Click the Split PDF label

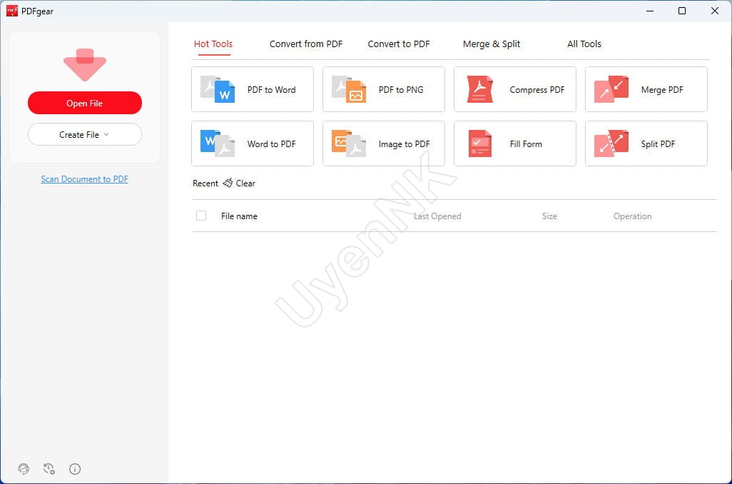click(658, 144)
